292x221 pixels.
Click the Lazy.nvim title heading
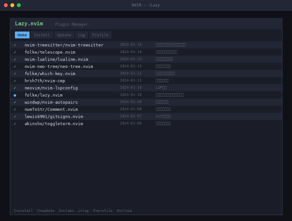[29, 24]
